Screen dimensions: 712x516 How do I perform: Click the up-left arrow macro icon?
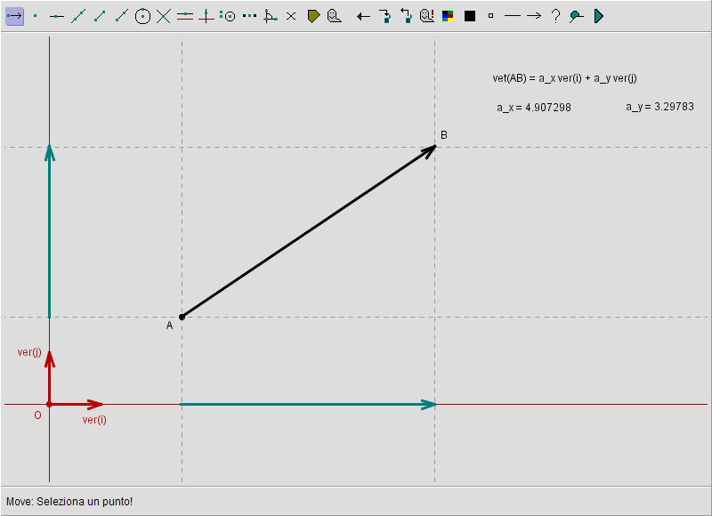coord(406,16)
